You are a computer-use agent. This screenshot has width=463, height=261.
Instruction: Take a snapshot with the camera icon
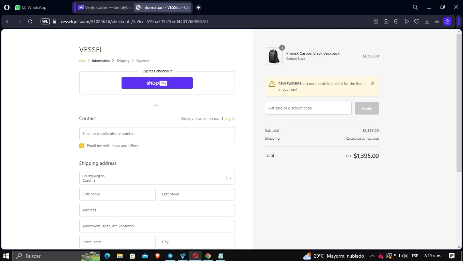pyautogui.click(x=386, y=21)
